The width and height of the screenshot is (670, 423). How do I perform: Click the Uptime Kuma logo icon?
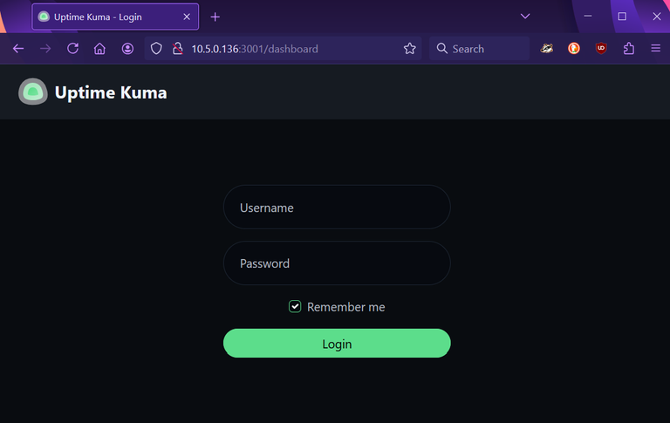click(x=33, y=92)
